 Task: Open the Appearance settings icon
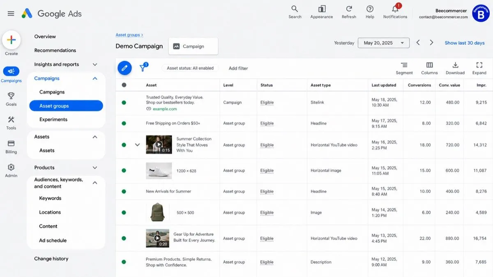[322, 12]
